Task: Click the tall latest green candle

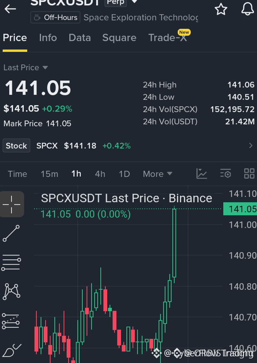Action: (x=174, y=243)
